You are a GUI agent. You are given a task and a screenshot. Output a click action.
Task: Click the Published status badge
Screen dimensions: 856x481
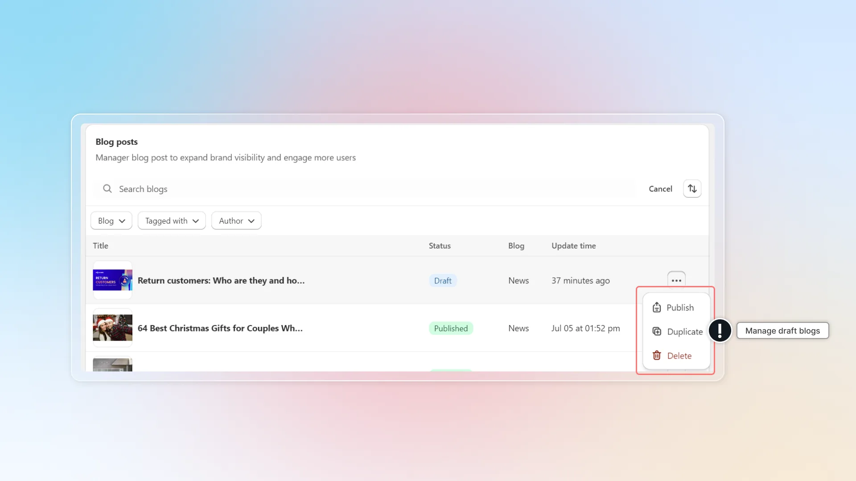(451, 328)
